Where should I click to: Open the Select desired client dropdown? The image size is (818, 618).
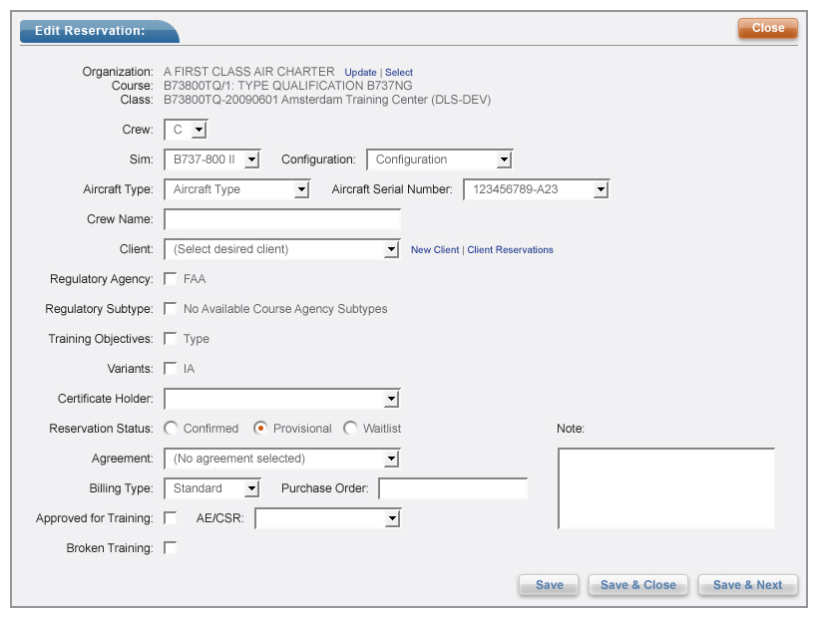point(282,249)
